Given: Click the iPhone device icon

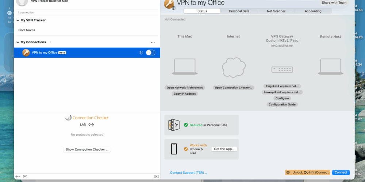Looking at the screenshot, I should (174, 149).
